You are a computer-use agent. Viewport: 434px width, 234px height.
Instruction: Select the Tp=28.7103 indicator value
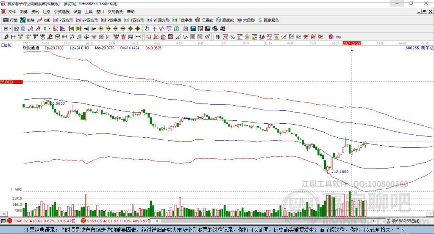tap(54, 48)
